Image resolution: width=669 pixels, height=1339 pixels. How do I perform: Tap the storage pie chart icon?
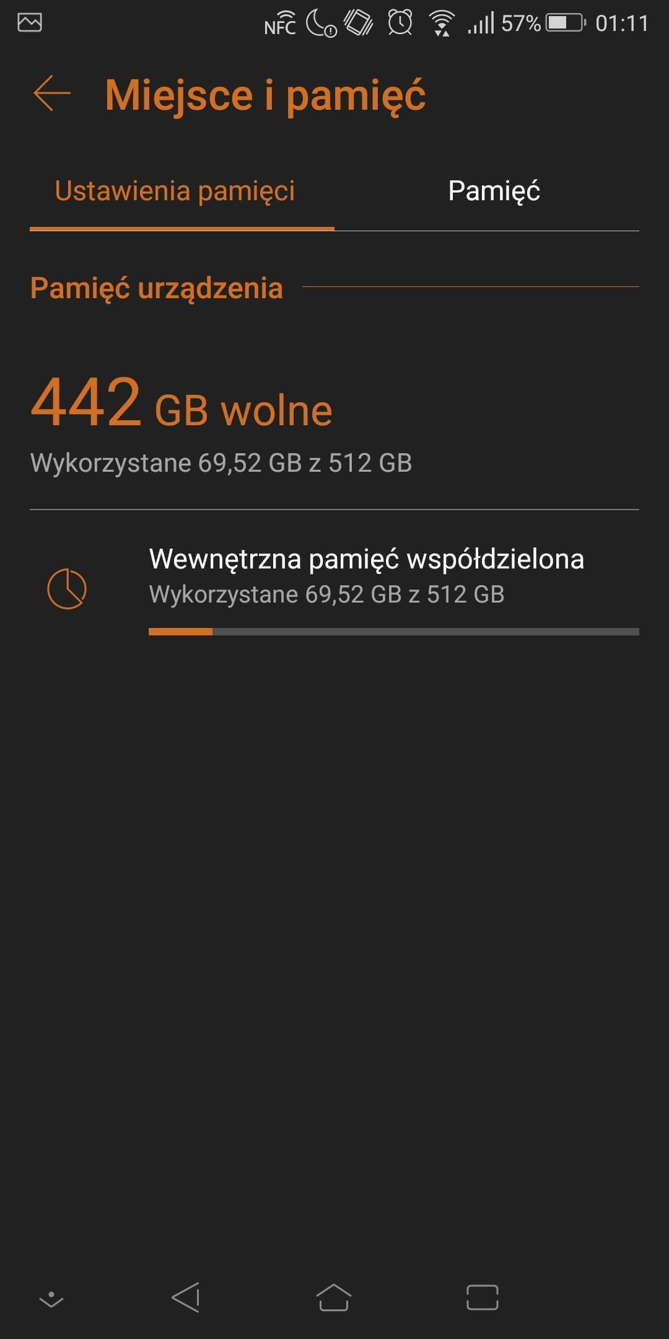coord(67,588)
